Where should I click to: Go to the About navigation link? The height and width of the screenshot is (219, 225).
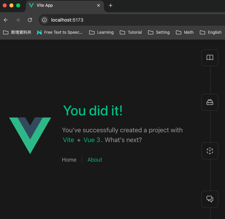pos(95,160)
